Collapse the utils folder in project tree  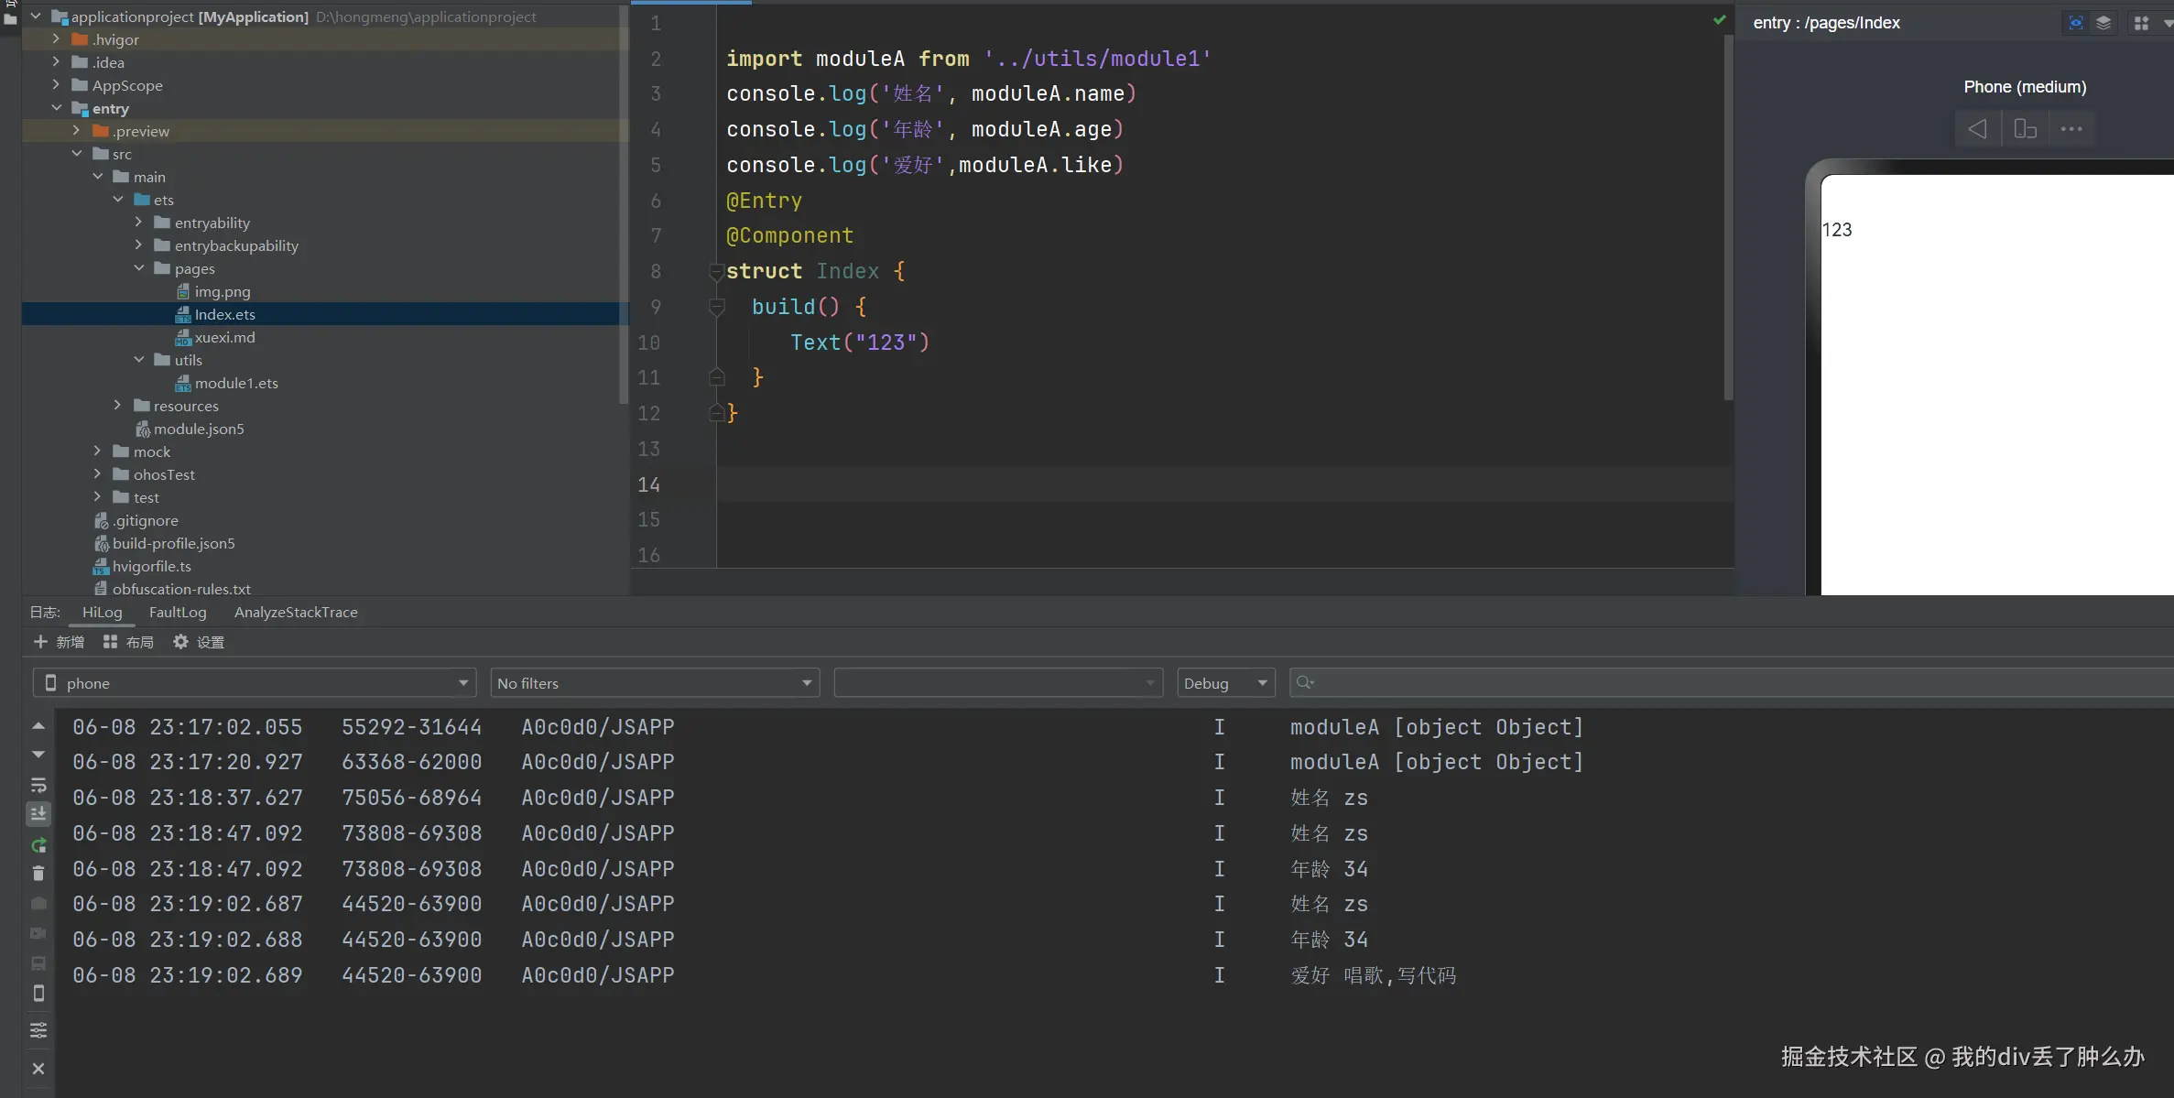pyautogui.click(x=139, y=360)
